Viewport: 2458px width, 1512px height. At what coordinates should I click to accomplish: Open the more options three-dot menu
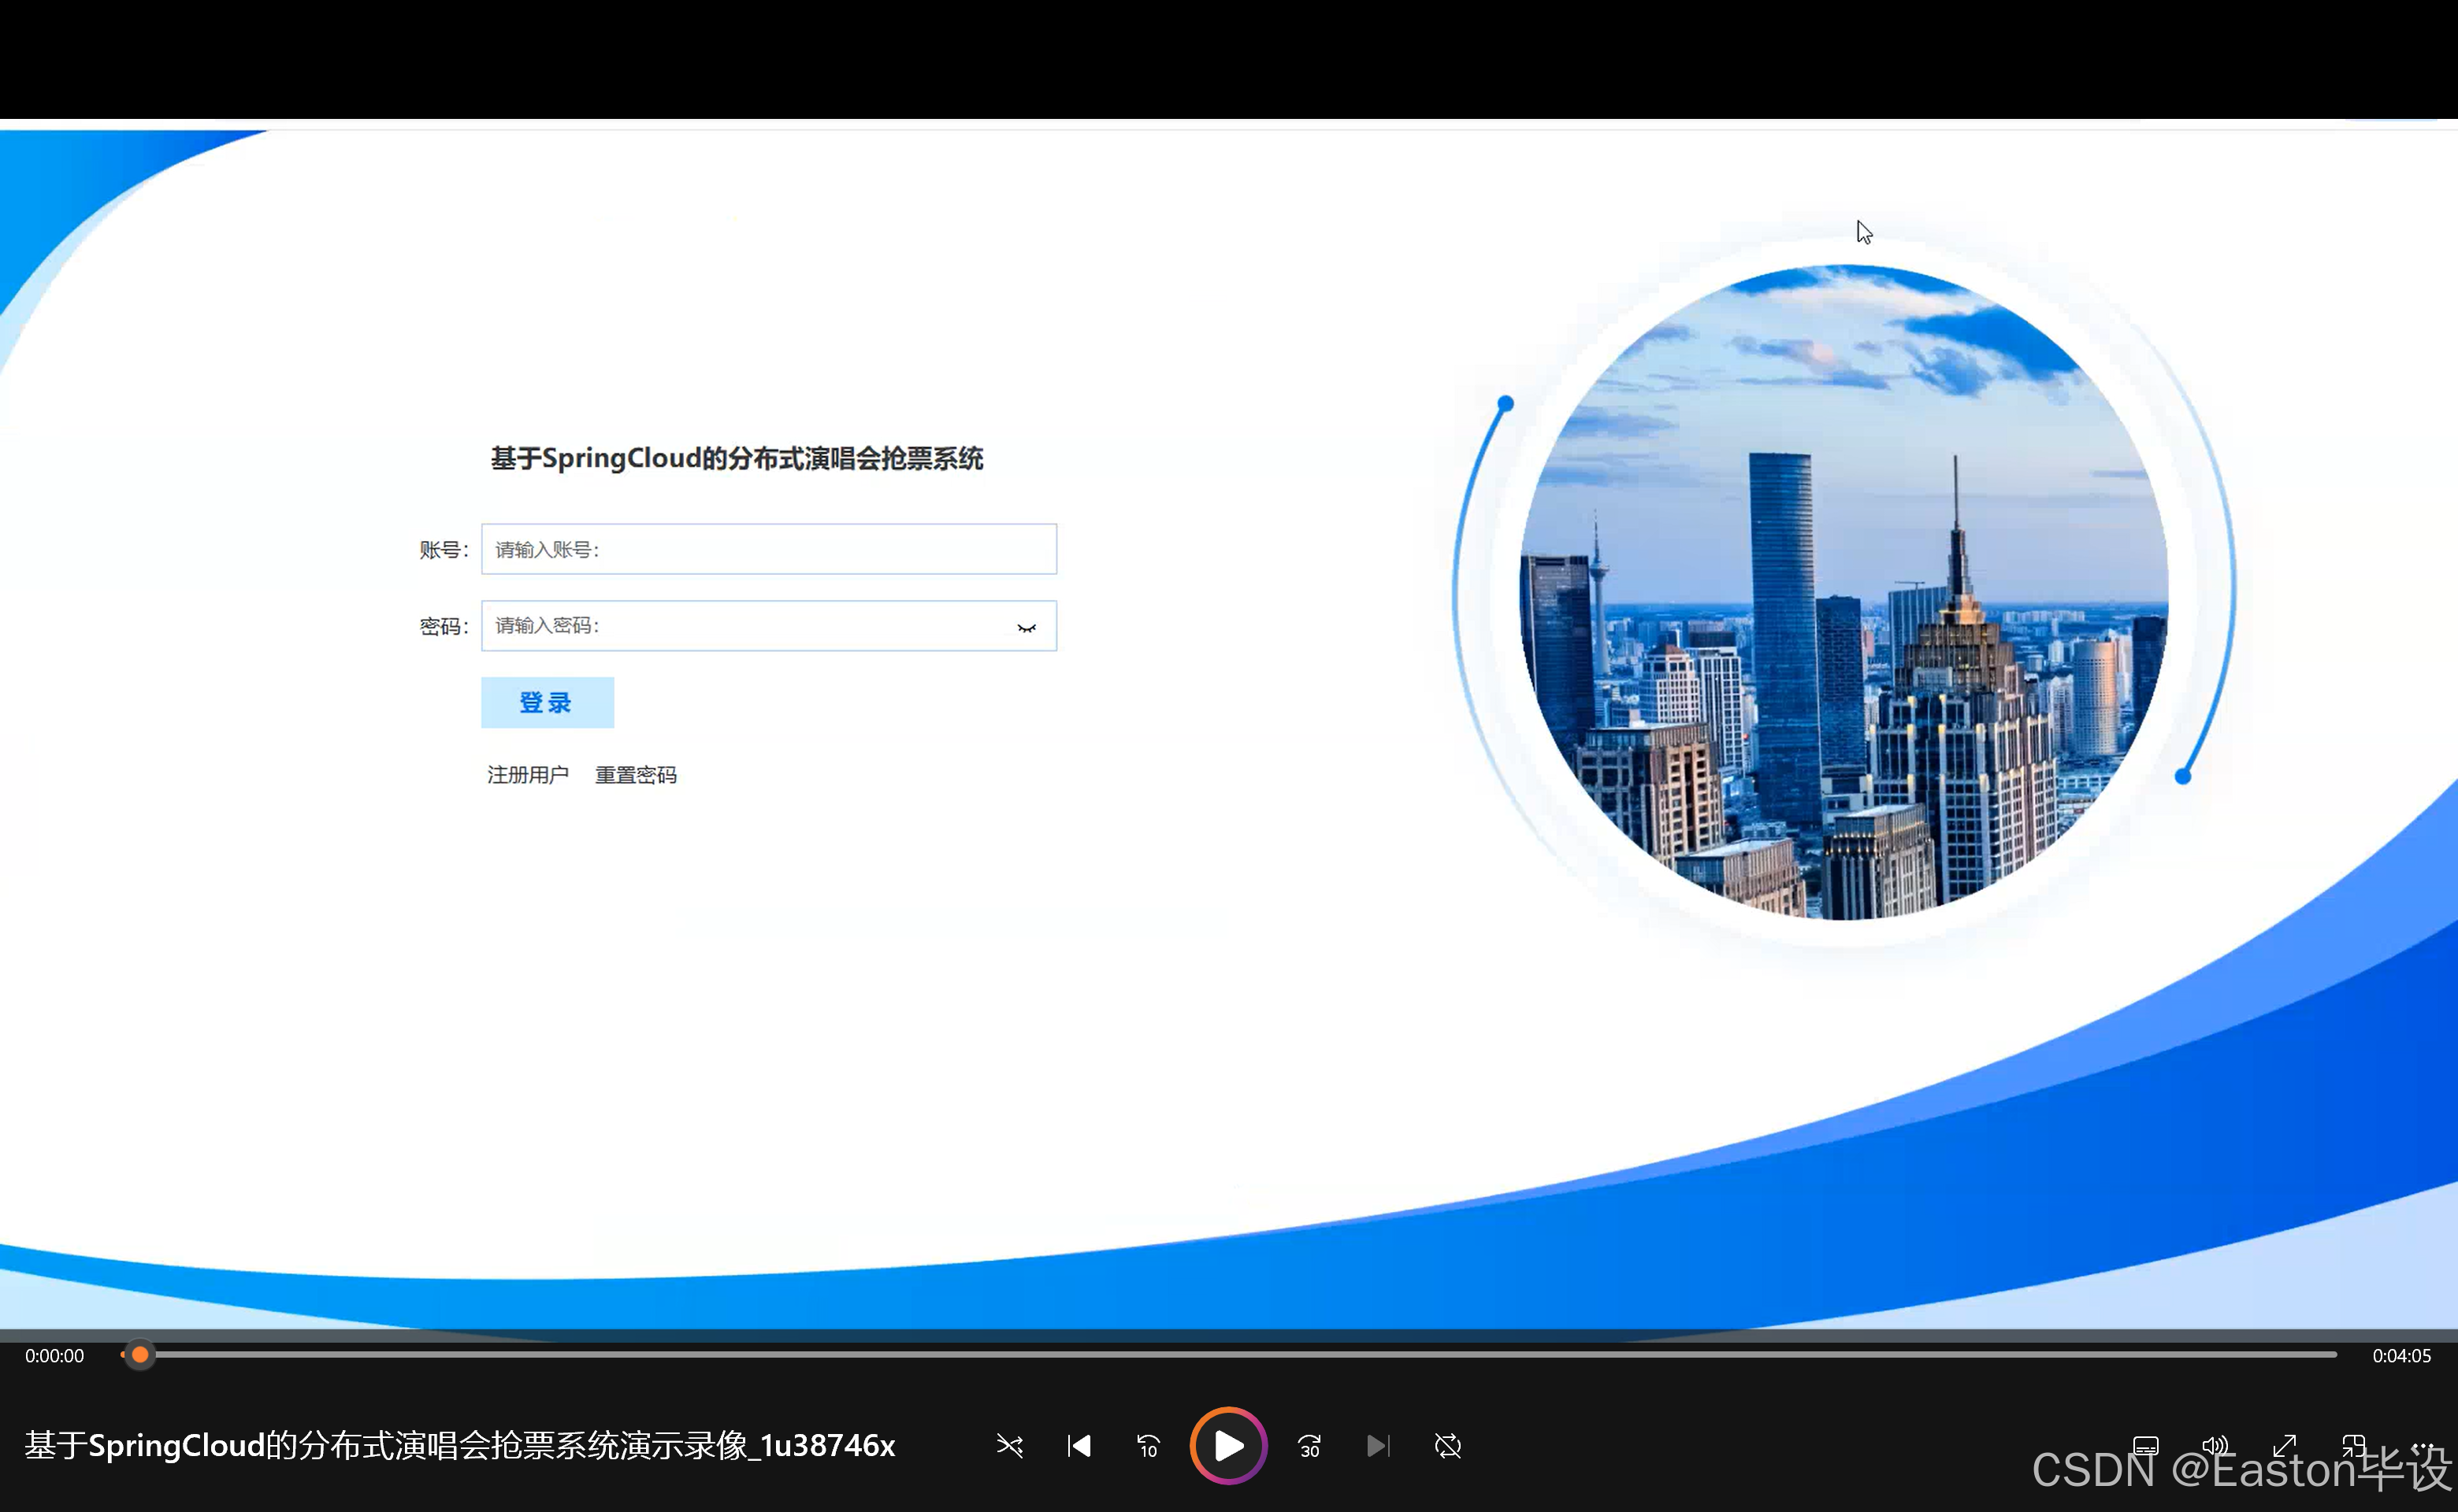point(2423,1446)
